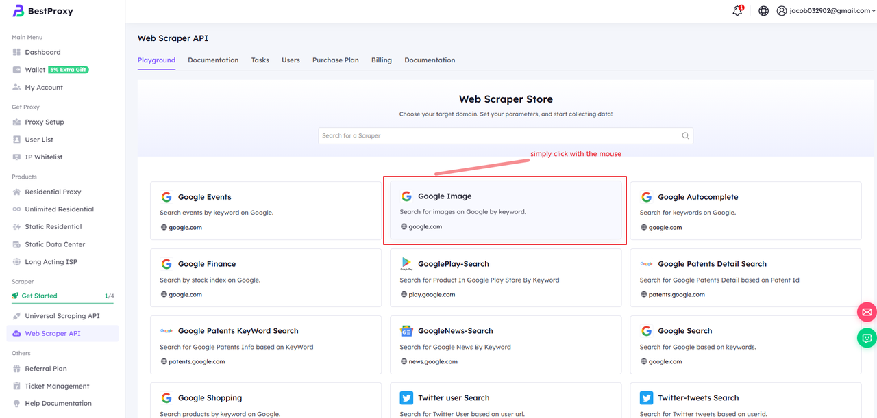
Task: Click the My Account sidebar icon
Action: coord(17,88)
